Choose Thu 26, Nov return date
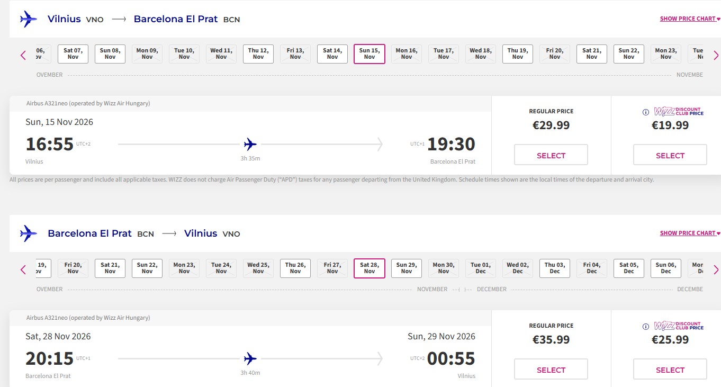 coord(295,268)
